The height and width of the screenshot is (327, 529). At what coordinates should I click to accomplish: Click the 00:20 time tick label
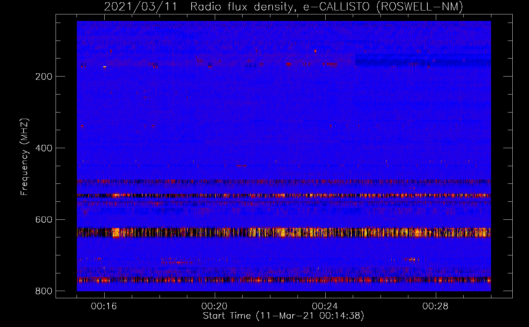pyautogui.click(x=215, y=306)
